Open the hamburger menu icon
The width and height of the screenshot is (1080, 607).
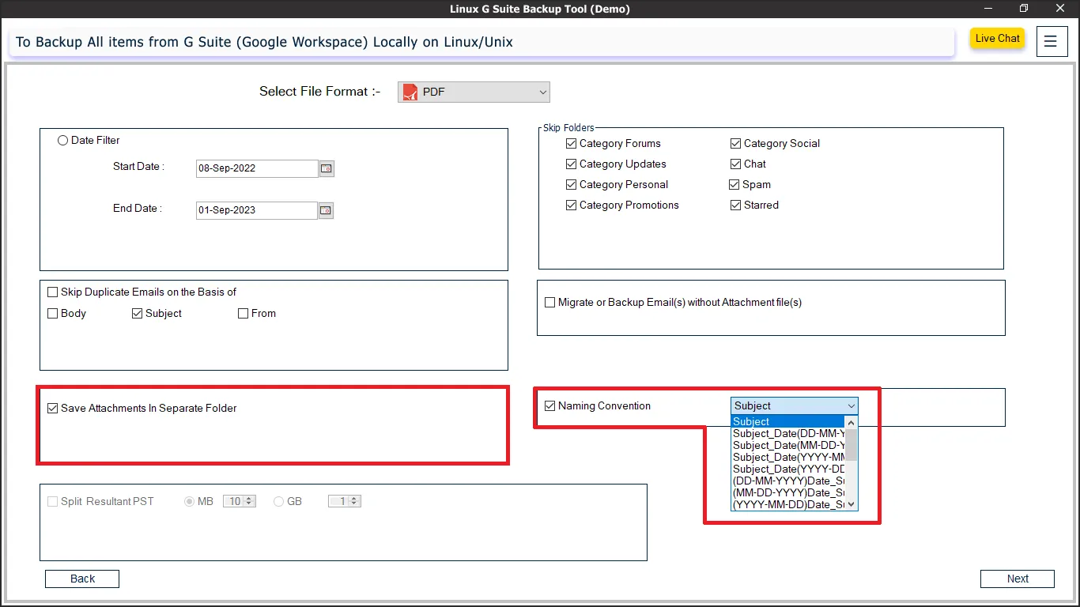coord(1050,41)
